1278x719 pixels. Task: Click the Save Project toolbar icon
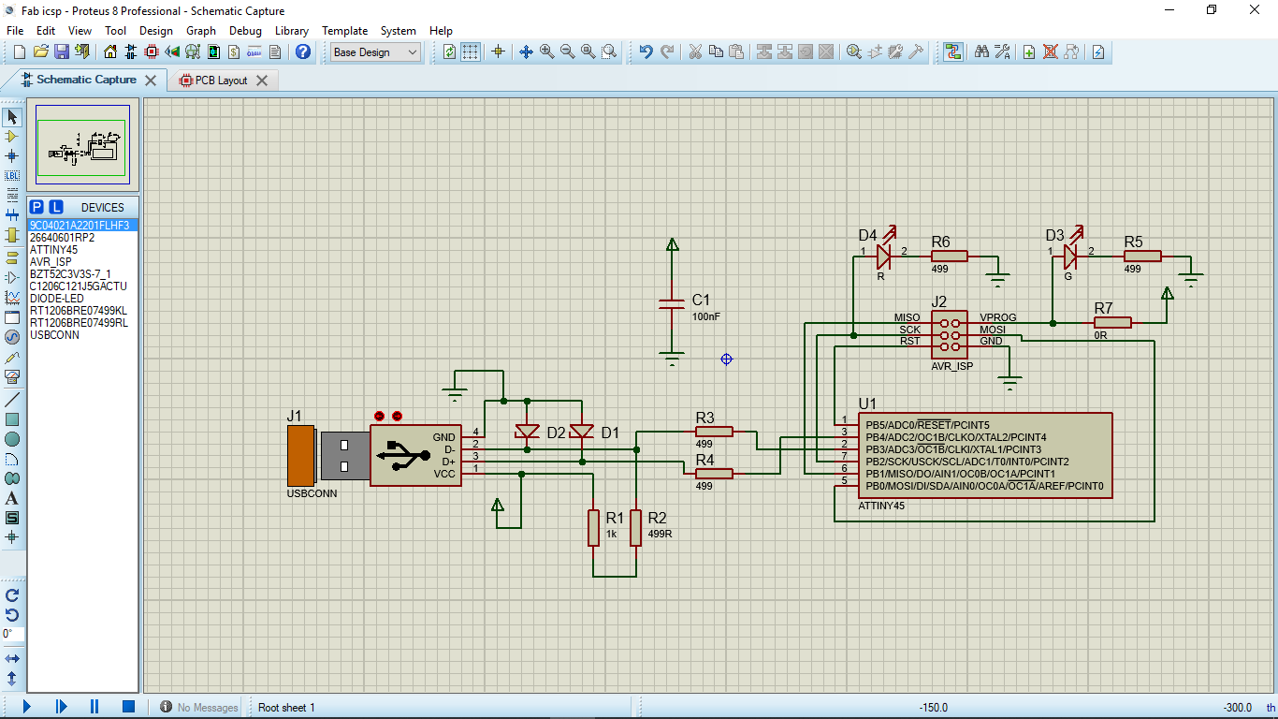click(x=61, y=52)
